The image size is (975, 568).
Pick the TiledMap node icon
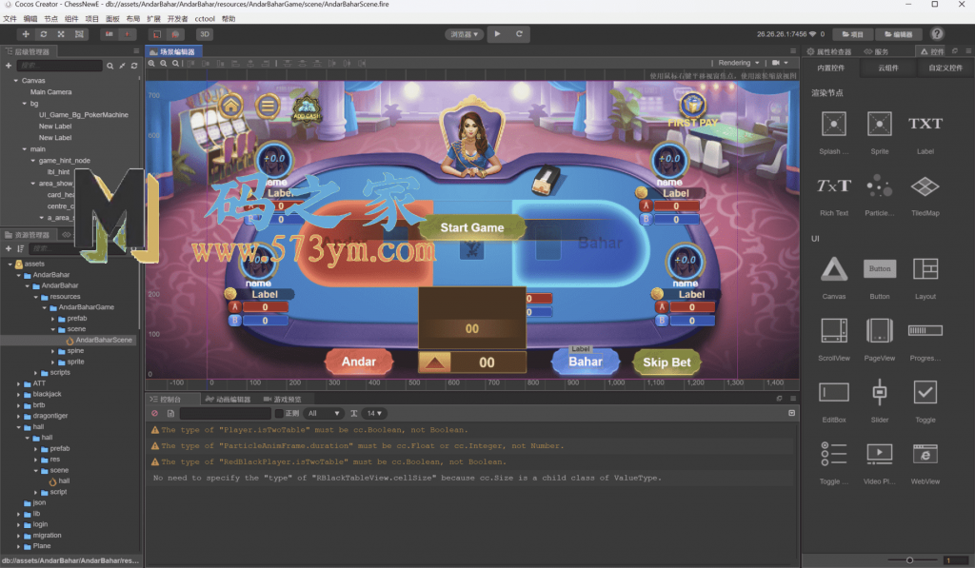(925, 186)
